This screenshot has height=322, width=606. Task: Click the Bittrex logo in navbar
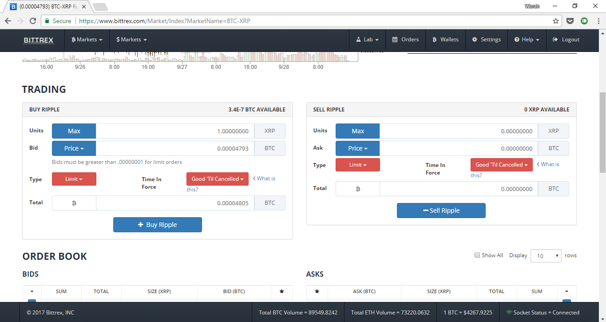click(38, 40)
